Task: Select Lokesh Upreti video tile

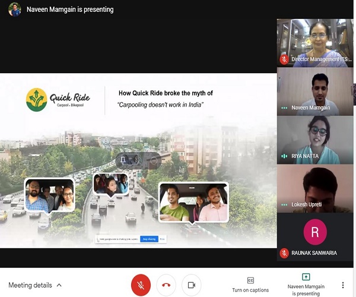Action: 315,189
